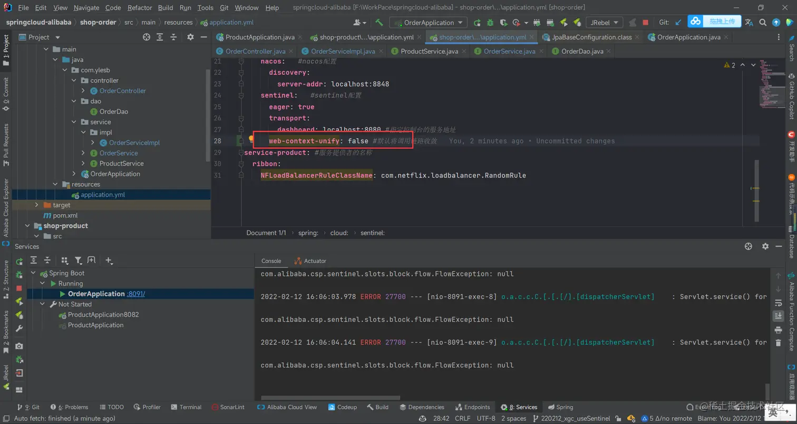Select the Console tab in Services
The height and width of the screenshot is (424, 797).
pos(271,261)
